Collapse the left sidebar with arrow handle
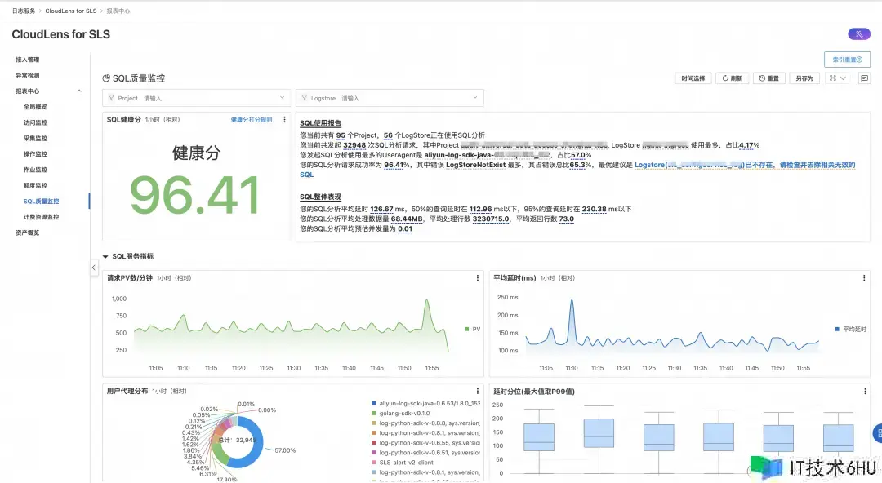 tap(93, 268)
